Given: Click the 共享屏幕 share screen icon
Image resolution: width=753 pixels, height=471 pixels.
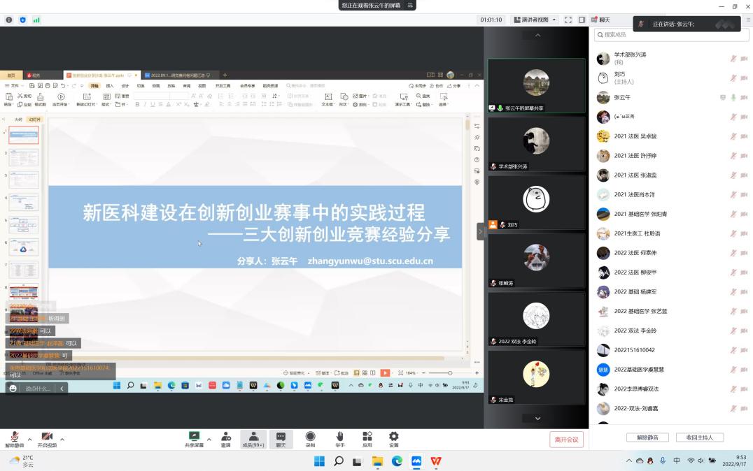Looking at the screenshot, I should tap(194, 437).
